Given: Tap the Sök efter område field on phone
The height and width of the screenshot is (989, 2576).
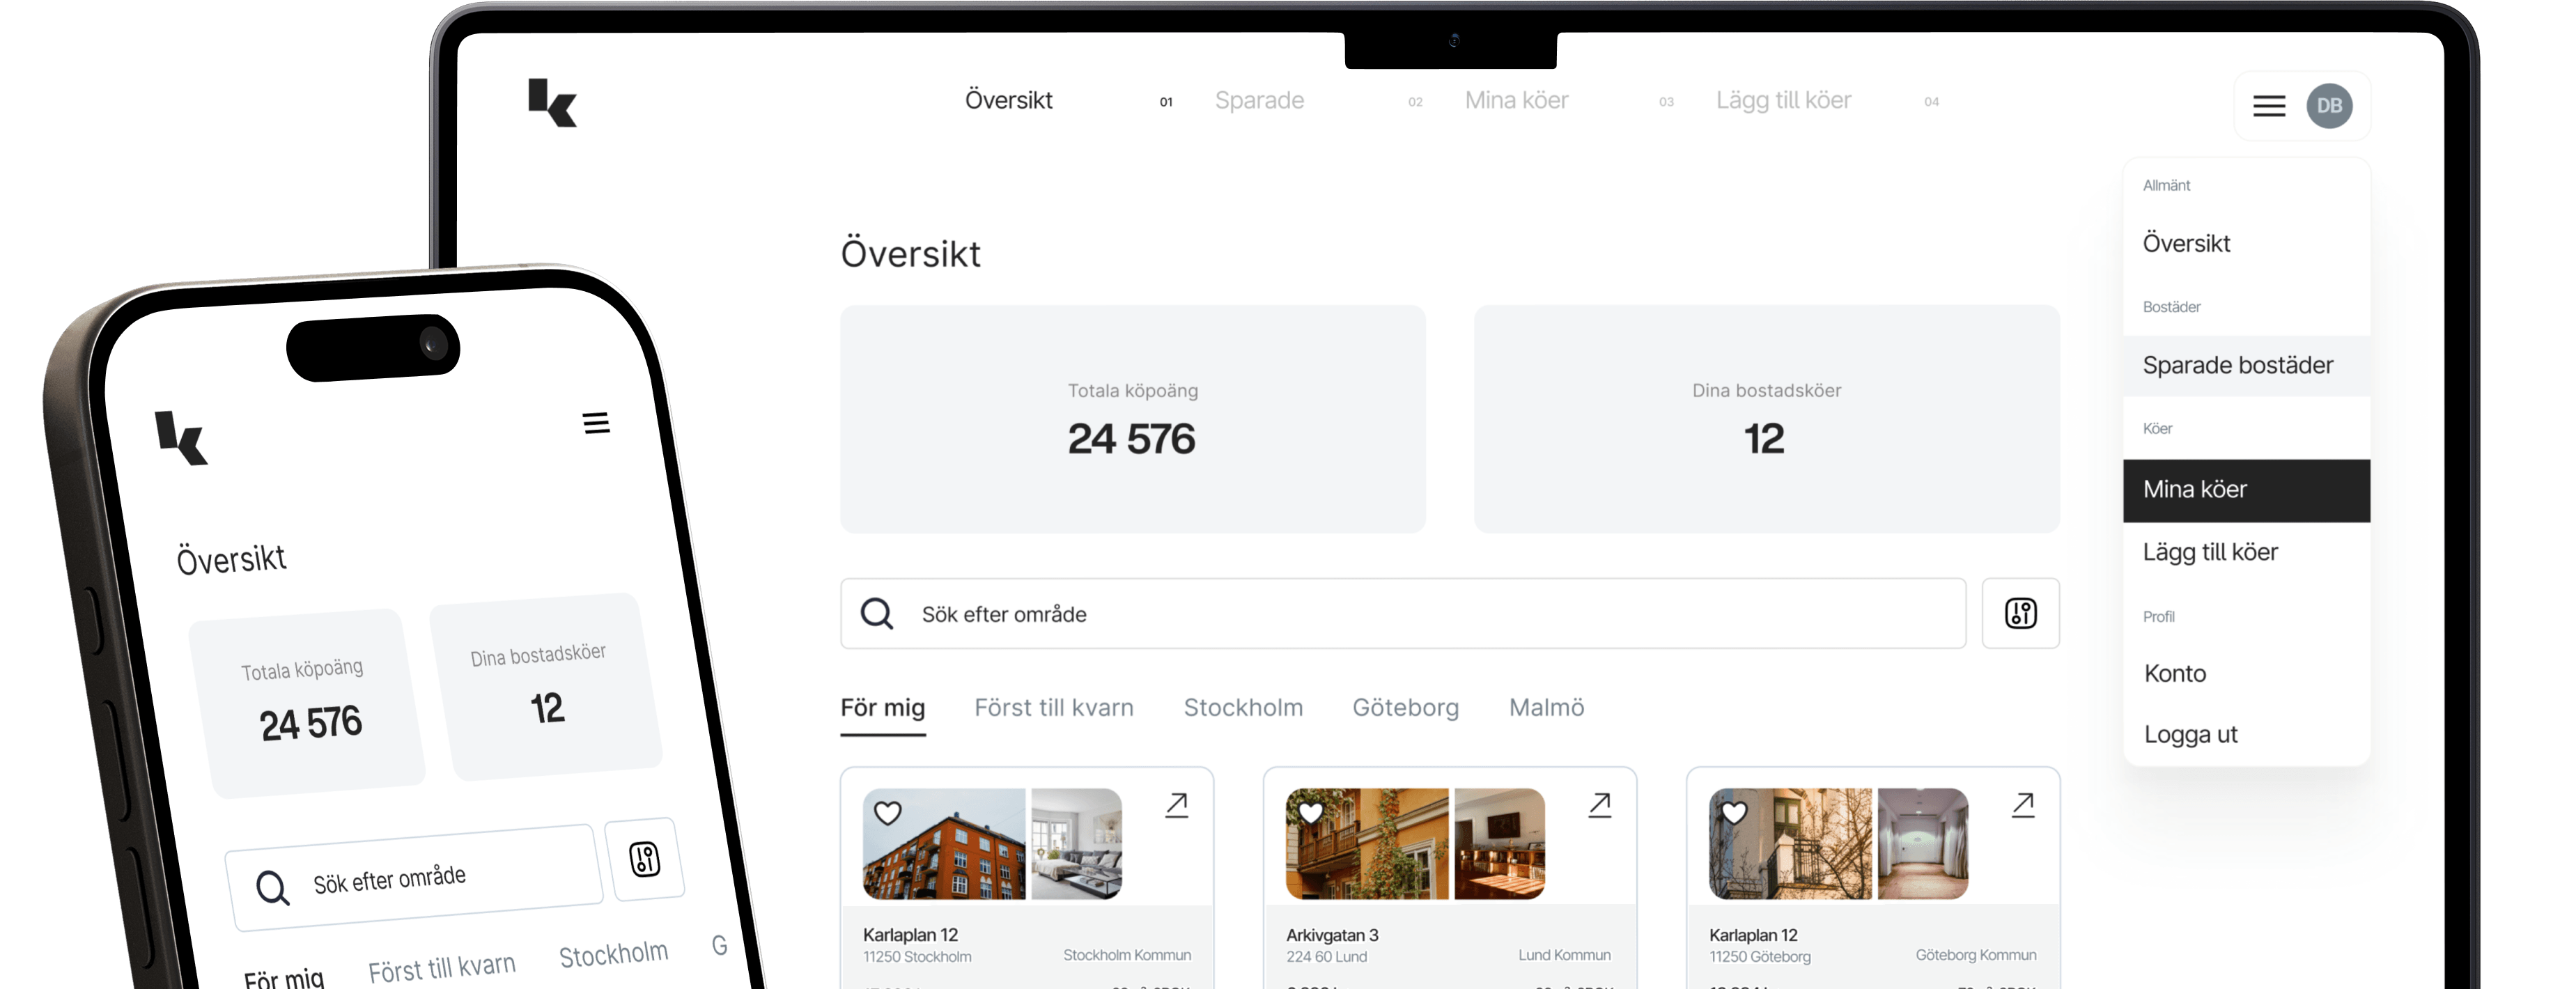Looking at the screenshot, I should click(414, 877).
